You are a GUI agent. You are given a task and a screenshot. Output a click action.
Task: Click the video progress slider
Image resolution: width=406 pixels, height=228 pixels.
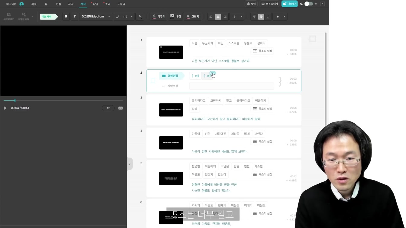click(x=63, y=100)
